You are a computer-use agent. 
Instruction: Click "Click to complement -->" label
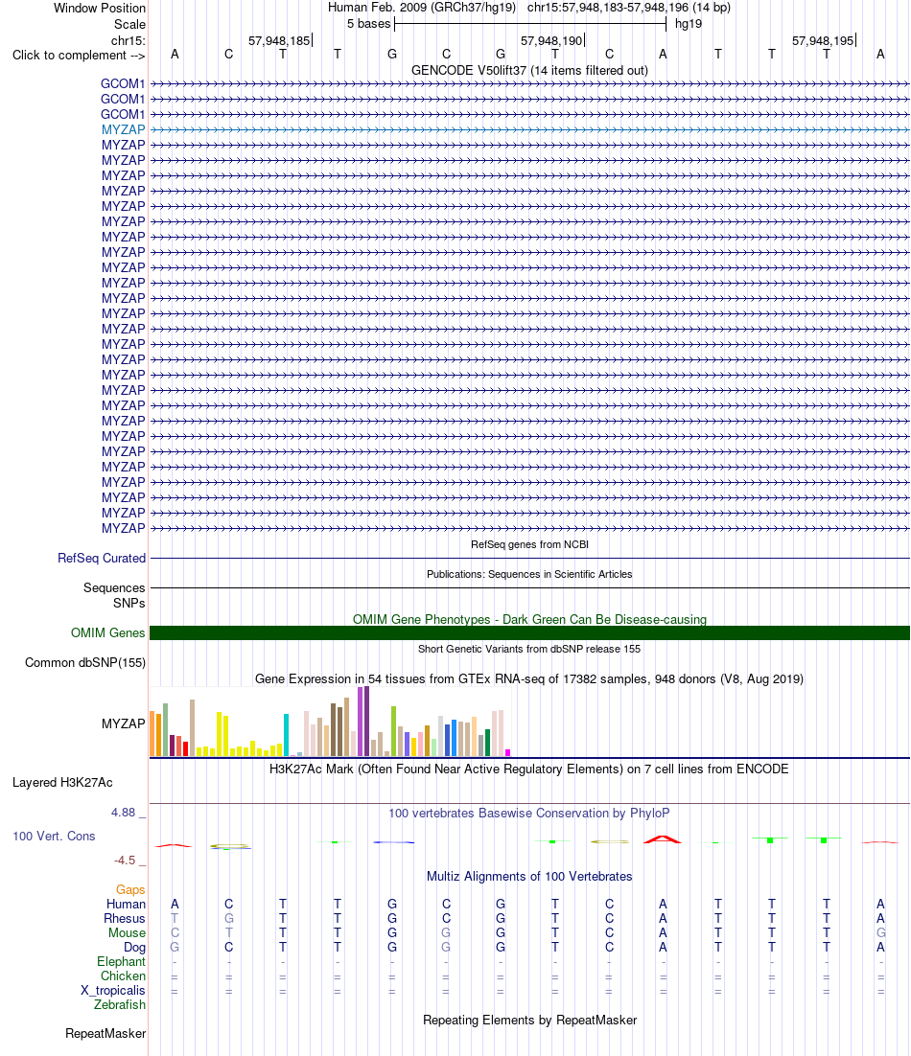click(79, 56)
